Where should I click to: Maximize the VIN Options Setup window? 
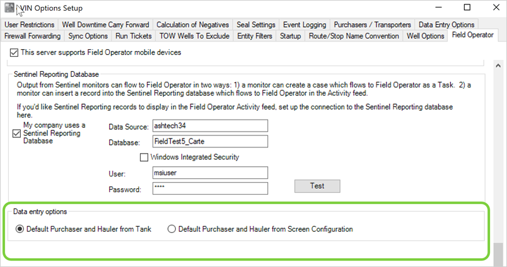(467, 8)
